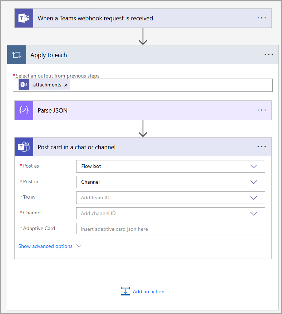Viewport: 282px width, 314px height.
Task: Click the Channel field label
Action: (x=32, y=213)
